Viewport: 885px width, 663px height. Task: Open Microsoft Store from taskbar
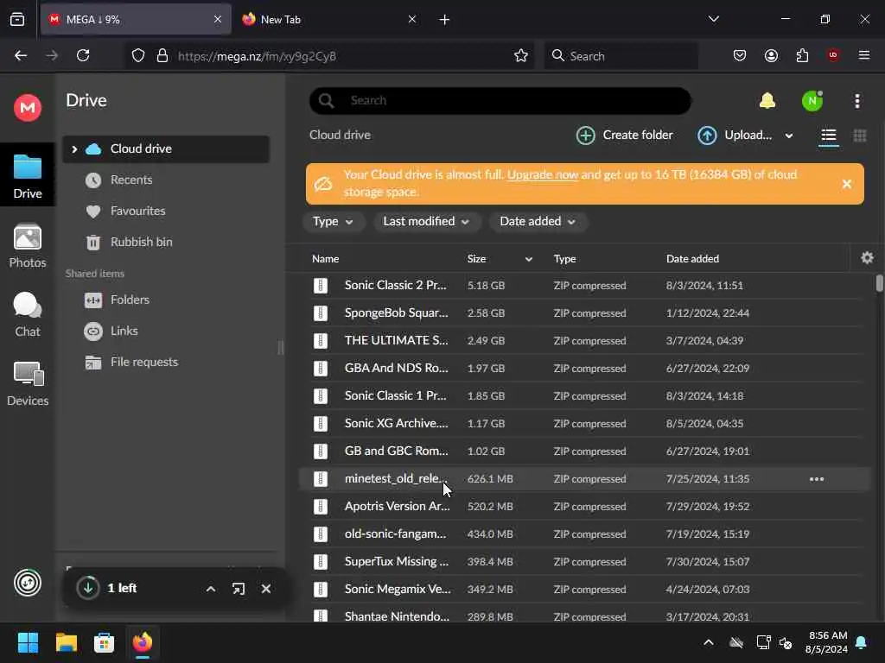(104, 642)
